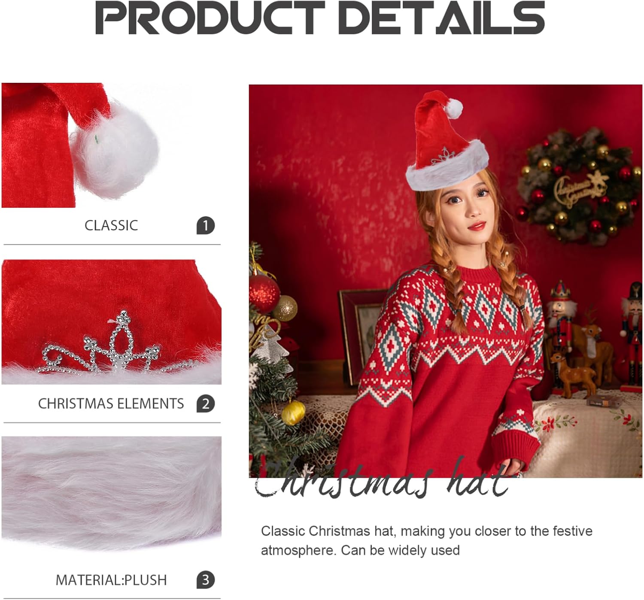Click the CHRISTMAS ELEMENTS label
The height and width of the screenshot is (600, 644).
tap(111, 404)
